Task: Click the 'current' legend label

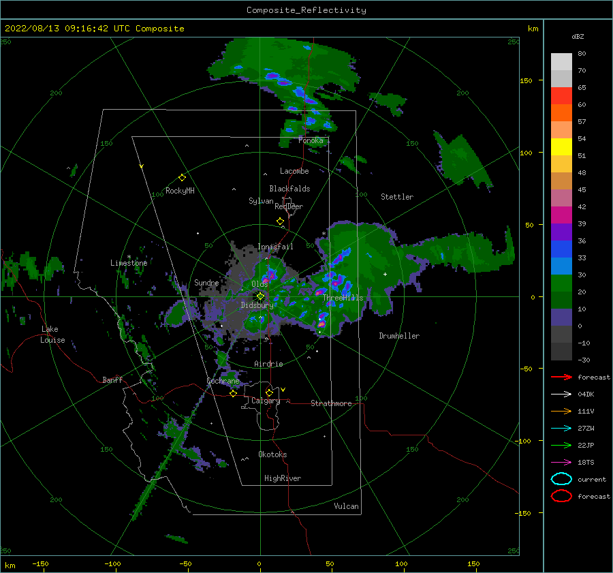Action: pyautogui.click(x=592, y=480)
